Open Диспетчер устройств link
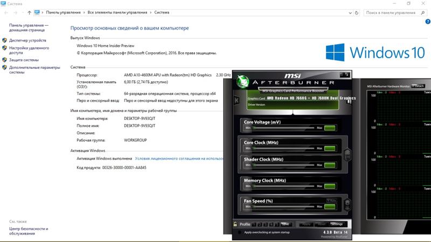 click(27, 40)
